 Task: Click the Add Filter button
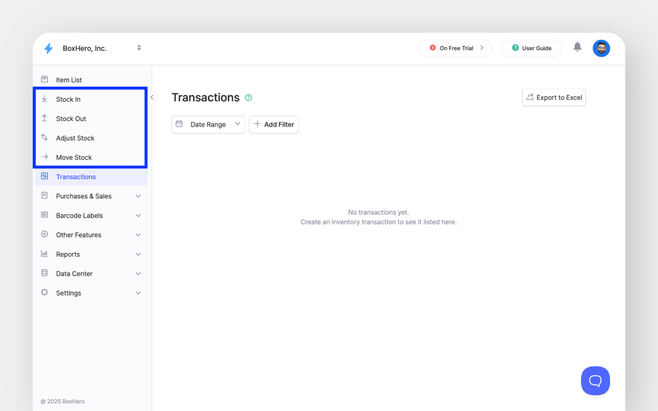coord(274,124)
